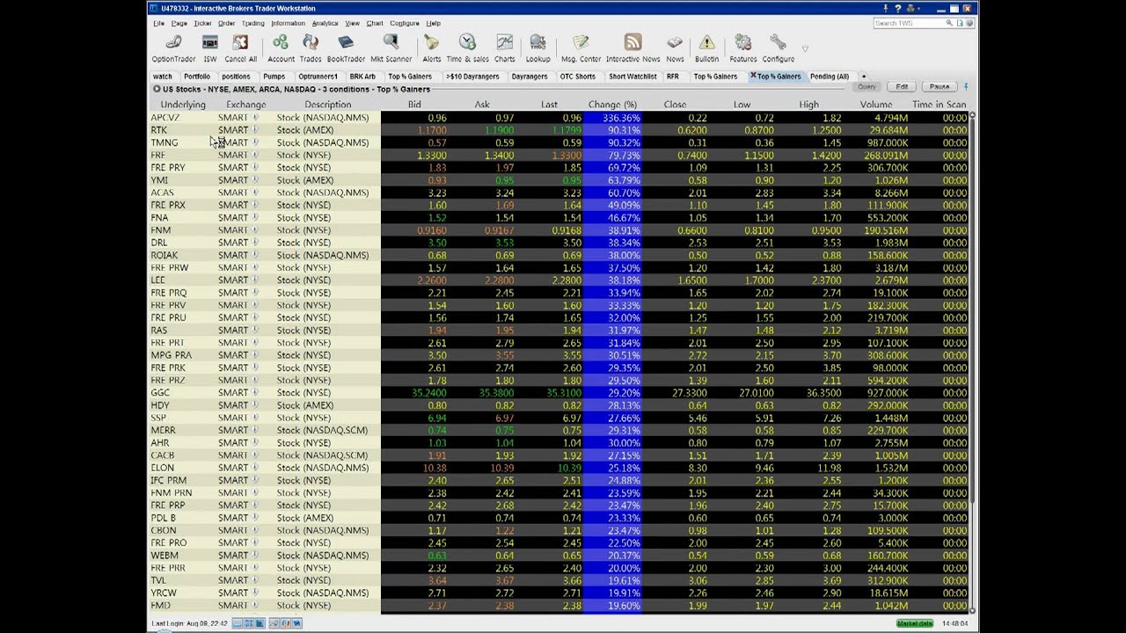1126x633 pixels.
Task: Open the Help menu
Action: [x=433, y=23]
